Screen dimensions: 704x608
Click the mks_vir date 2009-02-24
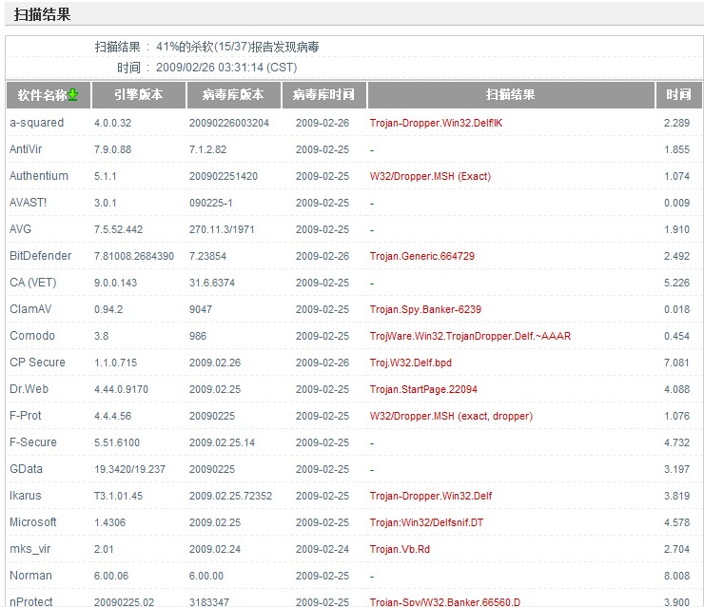coord(322,549)
